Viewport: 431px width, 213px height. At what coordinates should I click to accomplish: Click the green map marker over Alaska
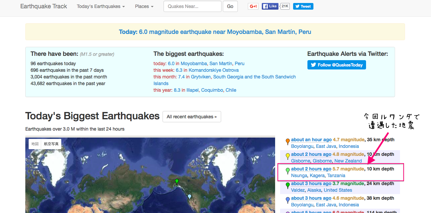click(177, 181)
